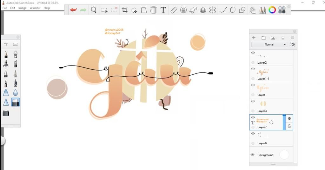325x170 pixels.
Task: Hide Layer6 with its eye icon
Action: pyautogui.click(x=253, y=133)
